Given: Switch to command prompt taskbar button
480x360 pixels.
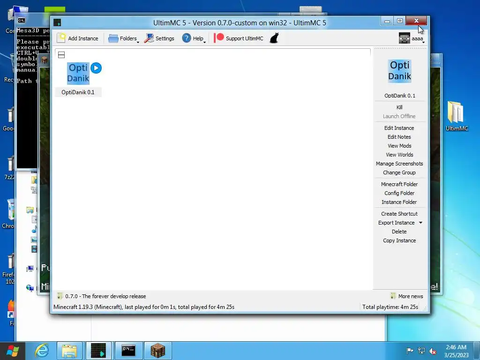Looking at the screenshot, I should point(128,351).
